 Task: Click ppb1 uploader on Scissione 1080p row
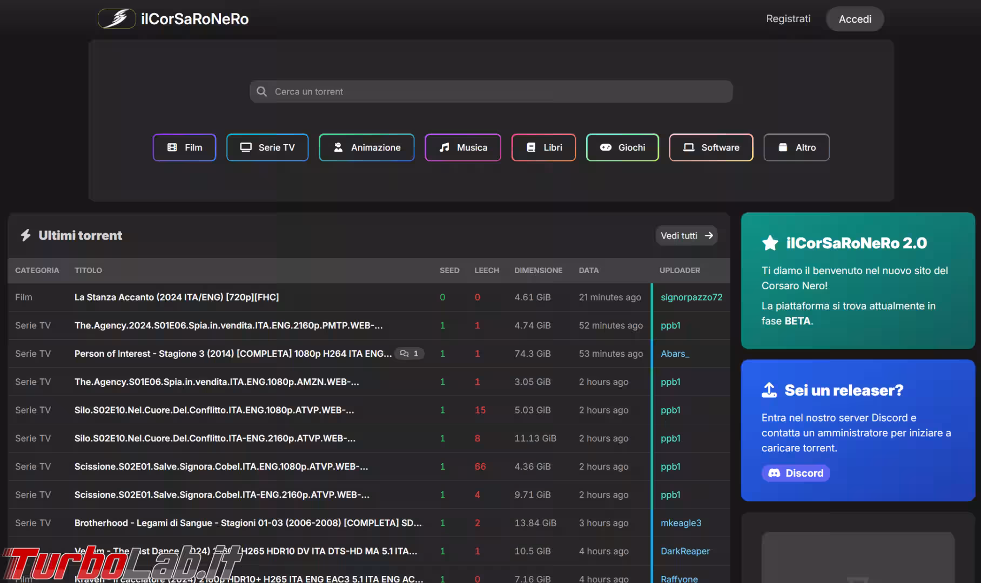(x=670, y=466)
